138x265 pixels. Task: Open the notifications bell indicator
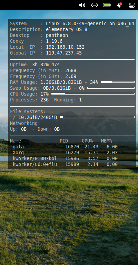click(119, 5)
